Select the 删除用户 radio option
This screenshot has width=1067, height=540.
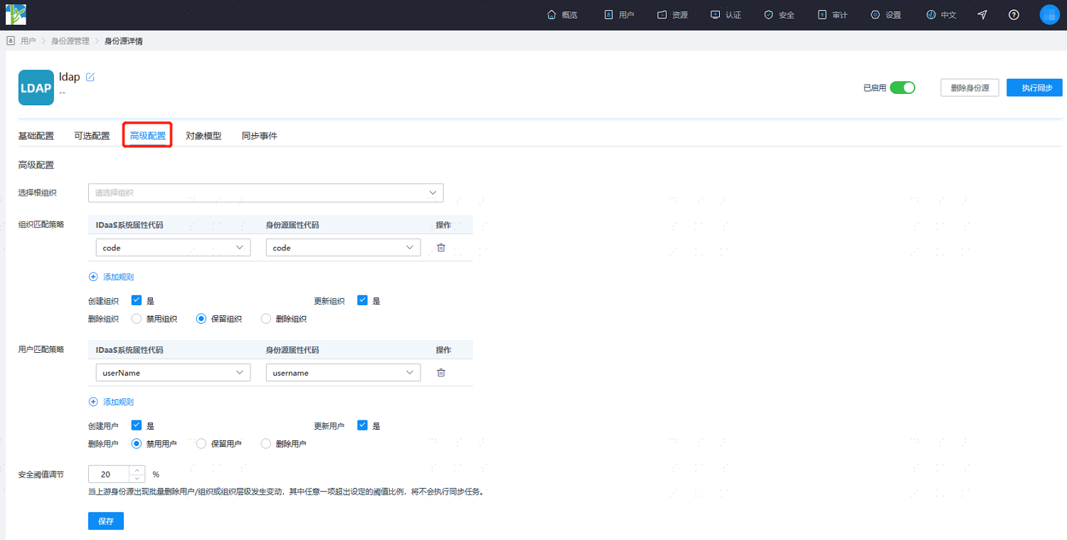[266, 444]
